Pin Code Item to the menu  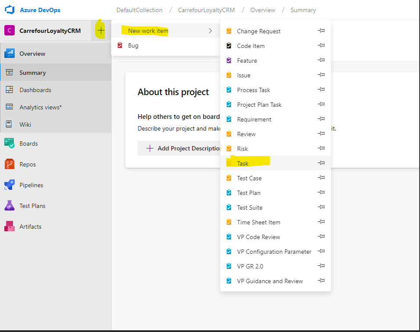(x=321, y=45)
